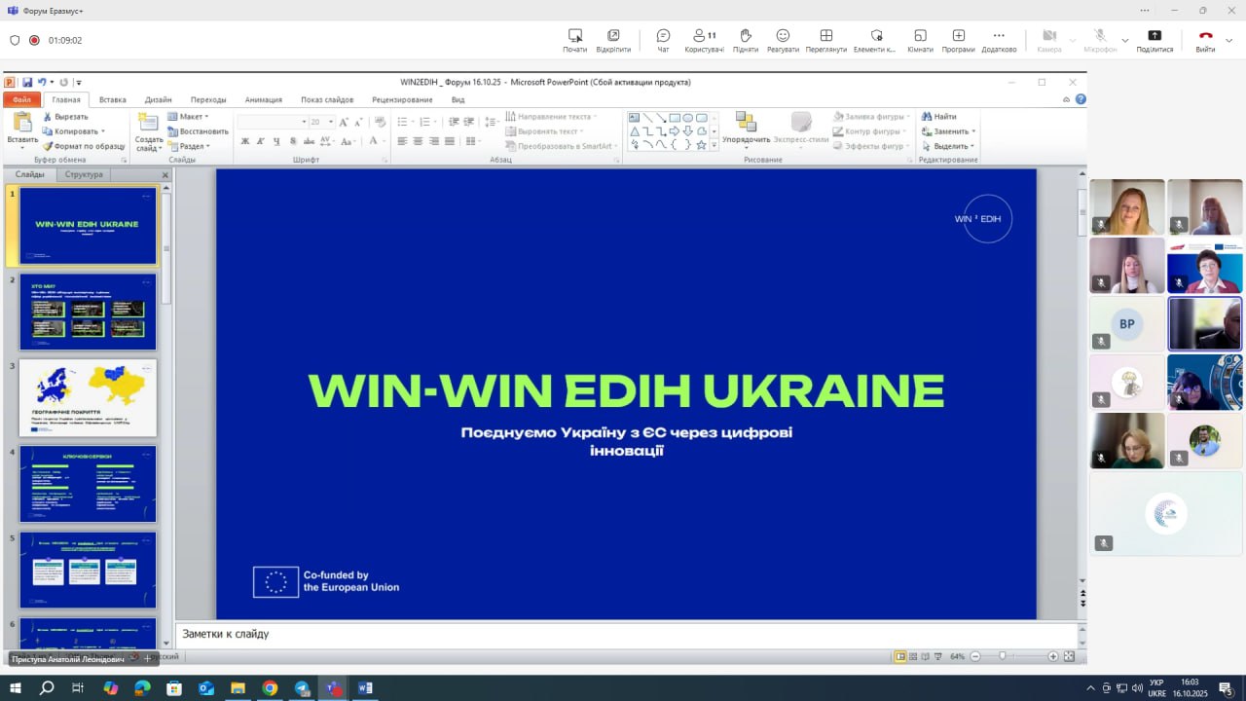The image size is (1246, 701).
Task: Show the participants list (Користувачі)
Action: tap(703, 40)
